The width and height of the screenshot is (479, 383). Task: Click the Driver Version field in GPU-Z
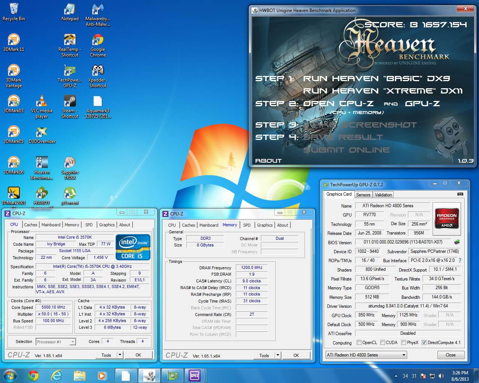(408, 306)
